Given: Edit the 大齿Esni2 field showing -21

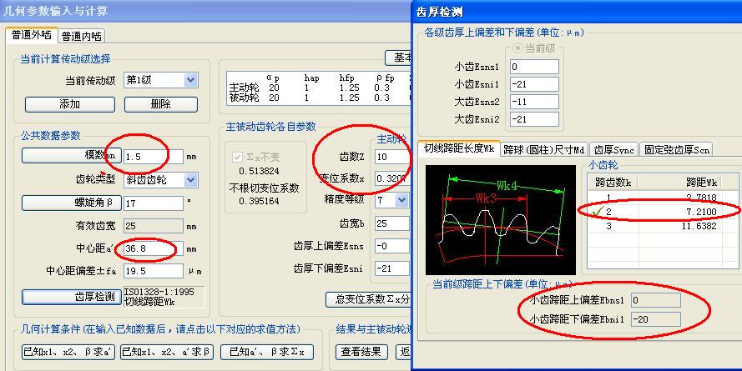Looking at the screenshot, I should pyautogui.click(x=534, y=119).
